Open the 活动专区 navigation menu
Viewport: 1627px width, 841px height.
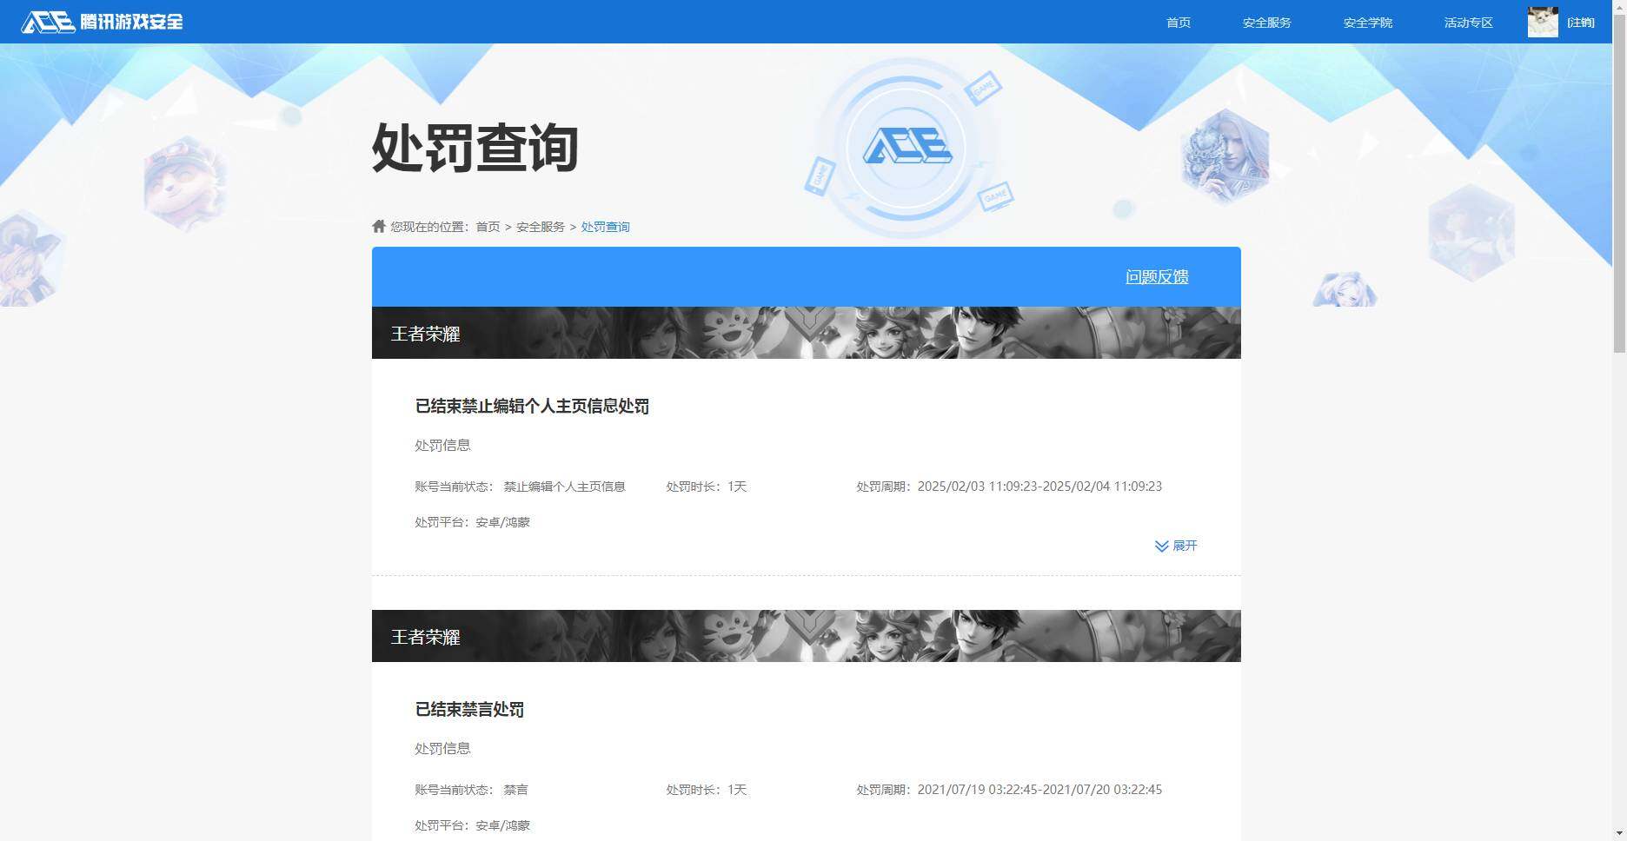click(x=1468, y=23)
